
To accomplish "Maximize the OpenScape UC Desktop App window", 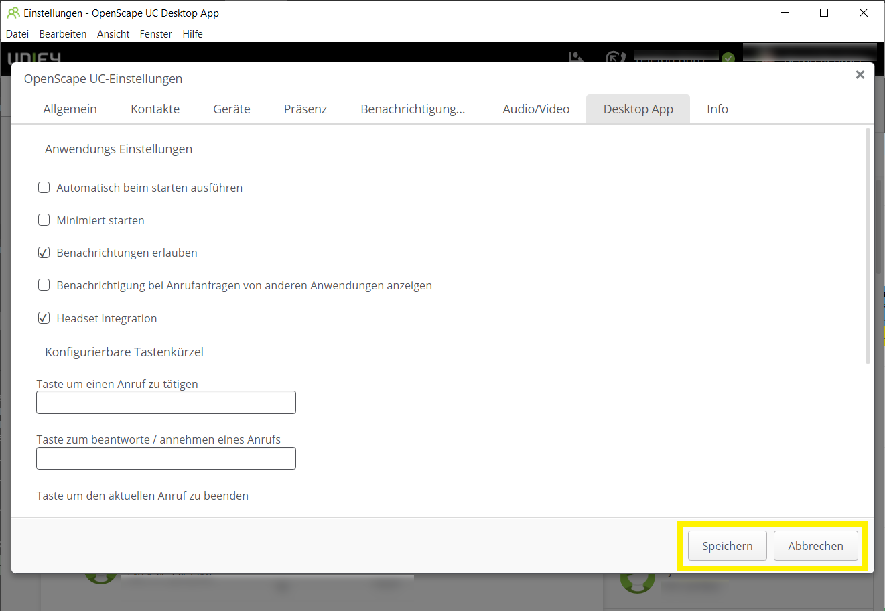I will coord(824,13).
